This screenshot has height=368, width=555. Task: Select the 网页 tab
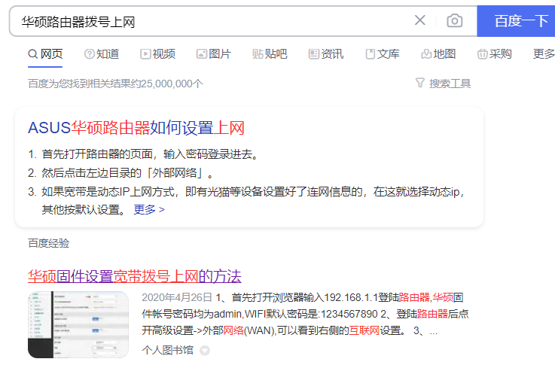45,53
